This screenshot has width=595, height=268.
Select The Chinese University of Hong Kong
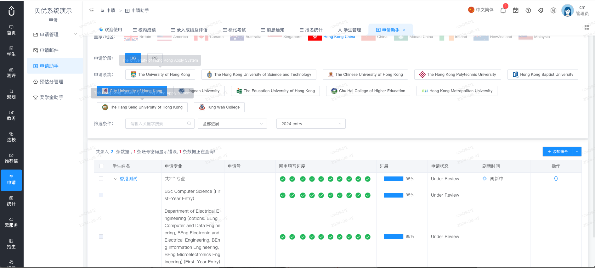point(365,75)
